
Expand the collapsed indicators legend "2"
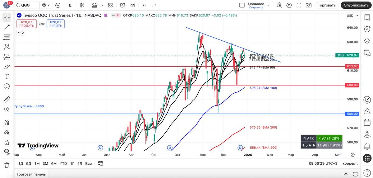21,33
